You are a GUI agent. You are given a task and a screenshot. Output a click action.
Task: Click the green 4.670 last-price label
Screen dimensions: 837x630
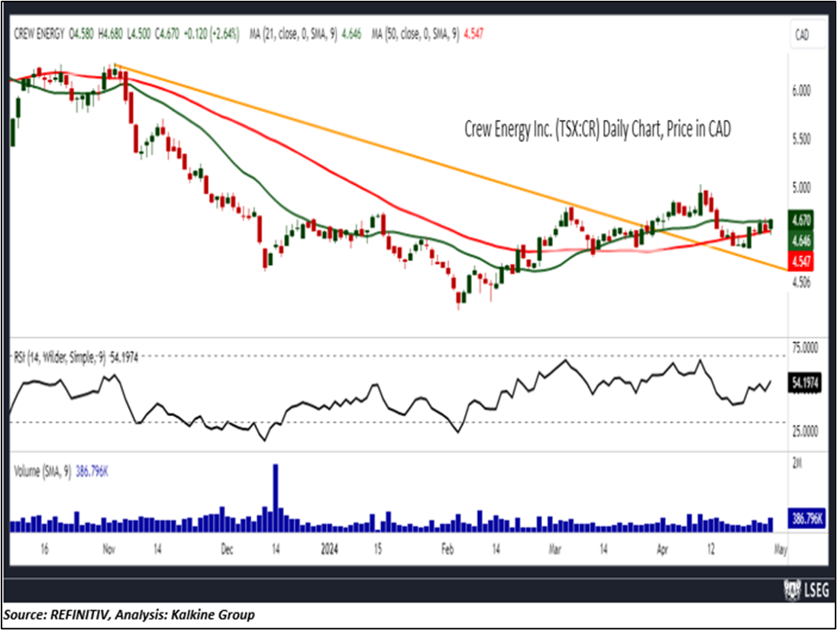[800, 220]
